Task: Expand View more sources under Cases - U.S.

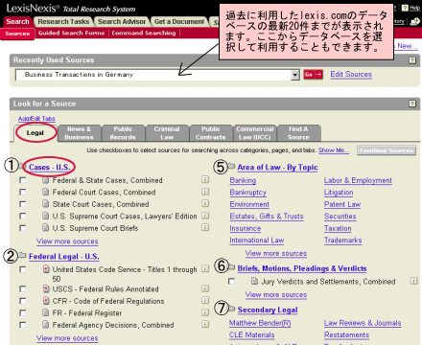Action: coord(67,241)
